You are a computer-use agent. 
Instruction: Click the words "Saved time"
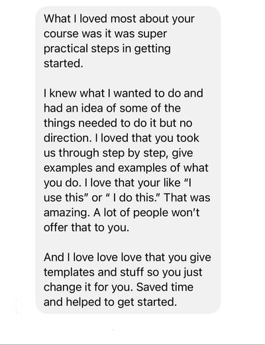165,287
